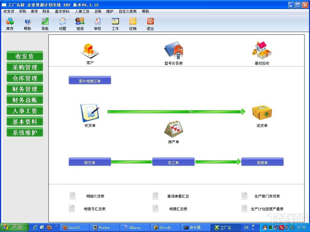
Task: Open the 库存 menu in menu bar
Action: pyautogui.click(x=34, y=11)
